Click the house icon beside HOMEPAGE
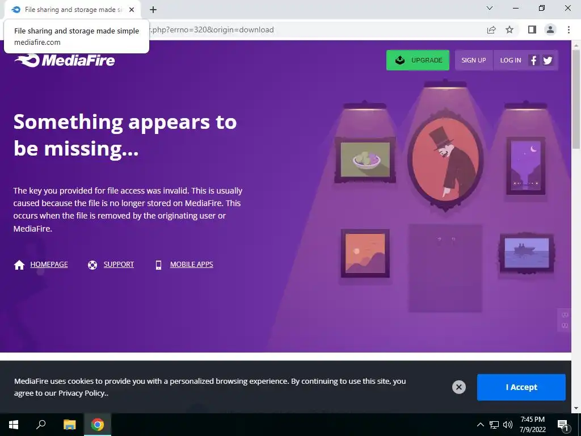The height and width of the screenshot is (436, 581). (x=19, y=265)
